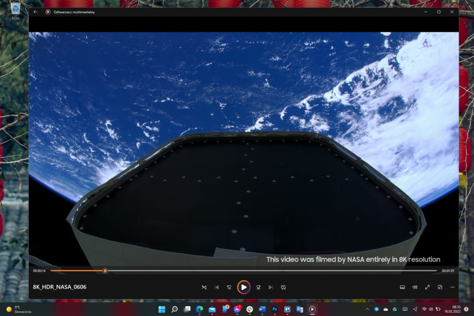
Task: Go to next track
Action: click(271, 287)
